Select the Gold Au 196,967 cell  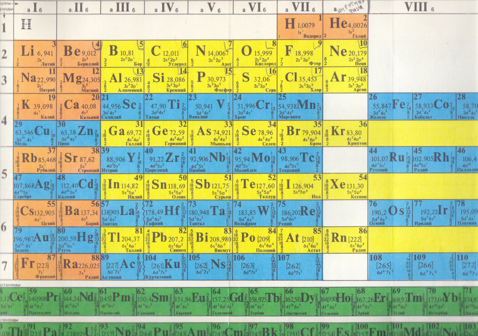point(35,240)
